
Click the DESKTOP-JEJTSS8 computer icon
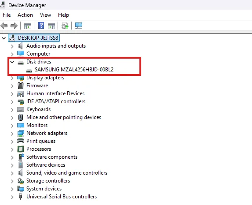tap(12, 38)
